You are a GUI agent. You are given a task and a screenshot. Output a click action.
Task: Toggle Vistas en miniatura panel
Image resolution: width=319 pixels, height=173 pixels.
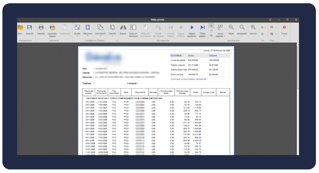(133, 28)
